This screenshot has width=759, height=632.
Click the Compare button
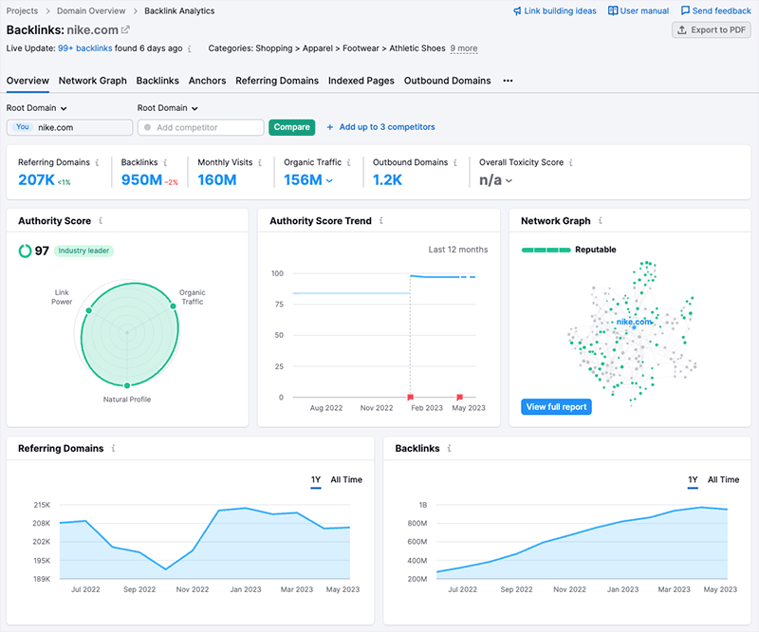coord(292,127)
